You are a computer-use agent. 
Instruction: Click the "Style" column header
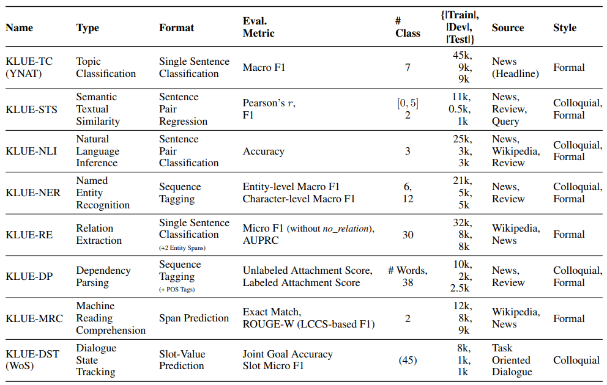(x=565, y=28)
